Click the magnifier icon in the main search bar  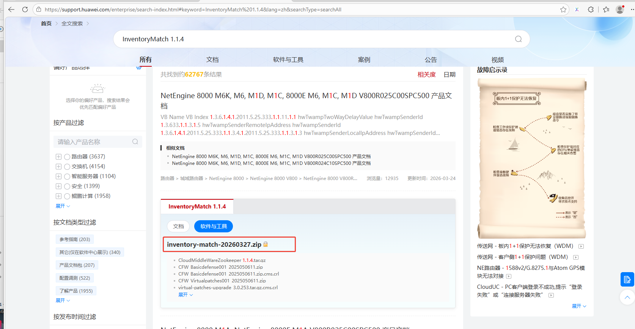click(518, 39)
